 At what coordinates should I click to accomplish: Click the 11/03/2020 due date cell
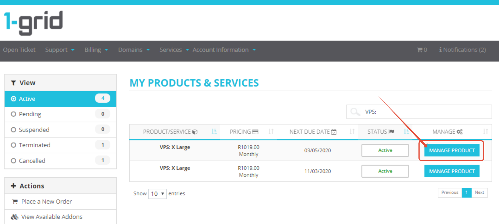pyautogui.click(x=317, y=171)
